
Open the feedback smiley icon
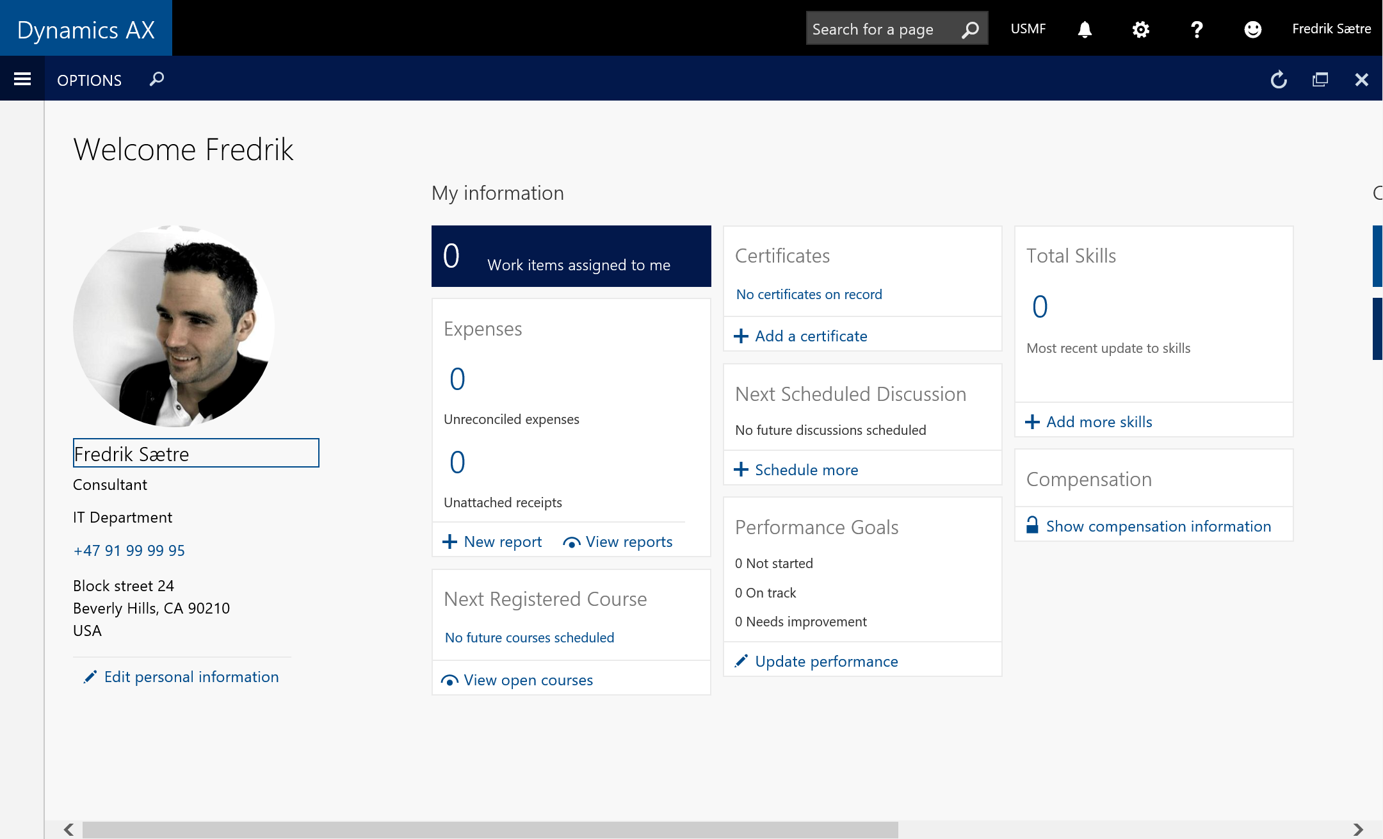tap(1252, 29)
